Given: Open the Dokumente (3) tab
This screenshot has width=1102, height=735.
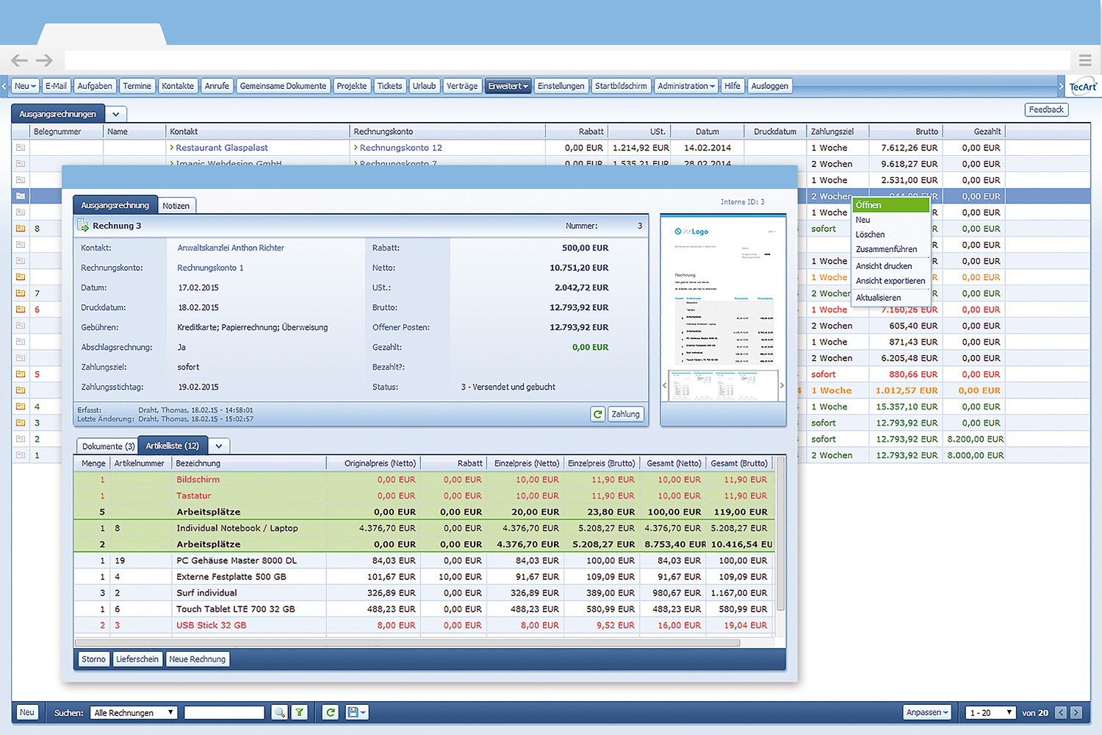Looking at the screenshot, I should point(108,446).
